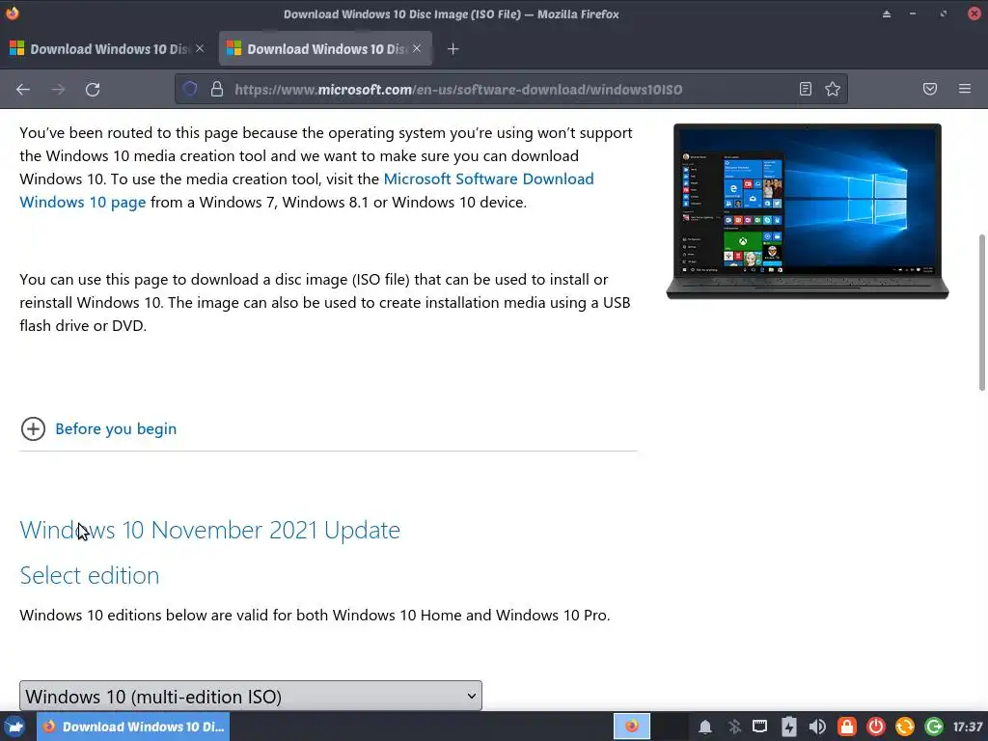Save page to Pocket
988x741 pixels.
click(x=930, y=89)
